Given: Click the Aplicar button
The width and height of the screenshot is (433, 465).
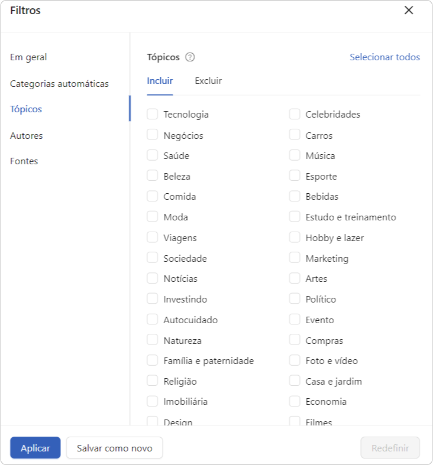Looking at the screenshot, I should click(x=35, y=448).
